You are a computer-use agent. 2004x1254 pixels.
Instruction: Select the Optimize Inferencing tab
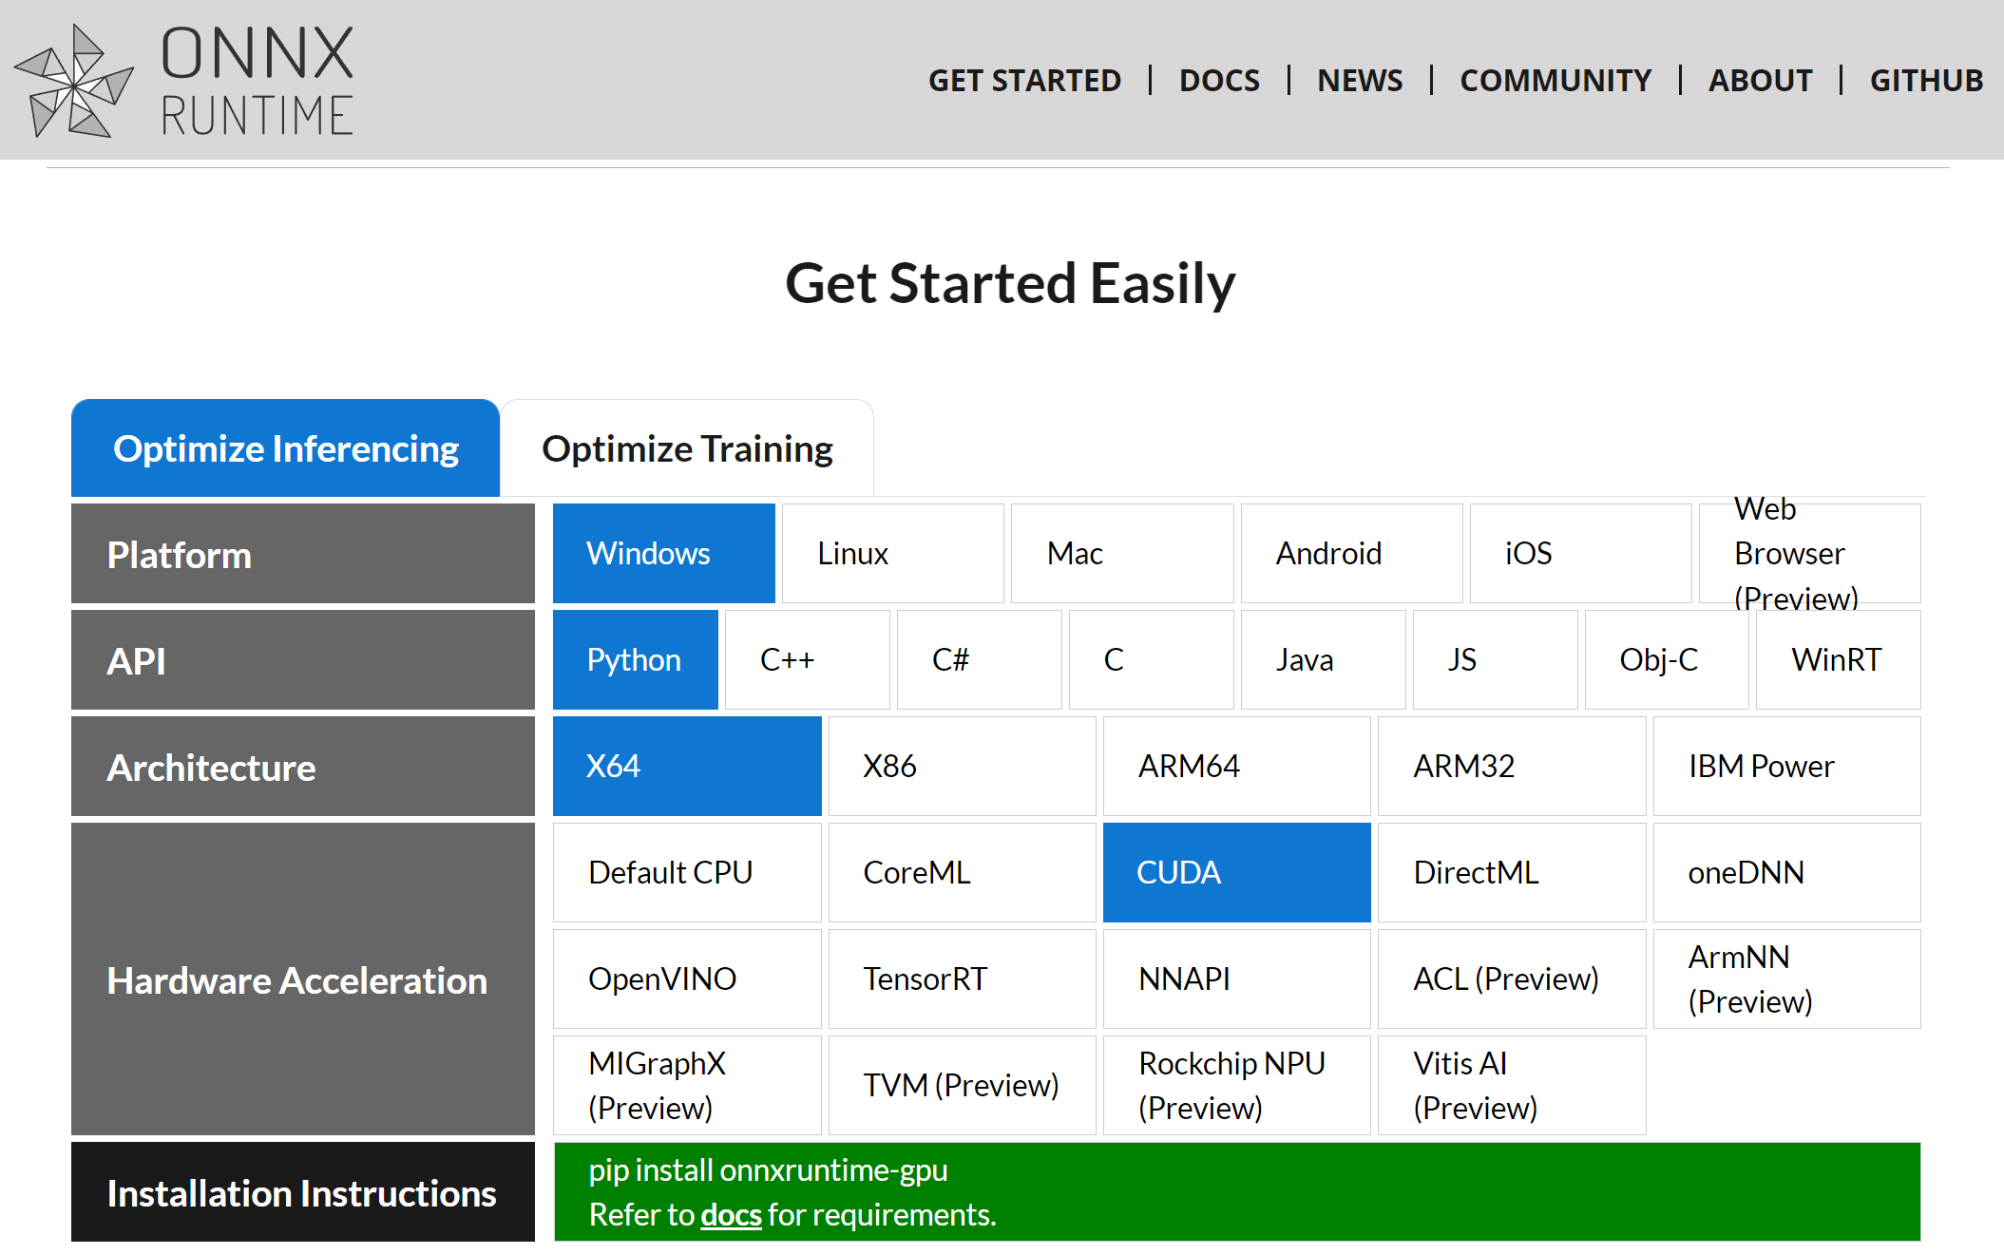click(x=285, y=448)
